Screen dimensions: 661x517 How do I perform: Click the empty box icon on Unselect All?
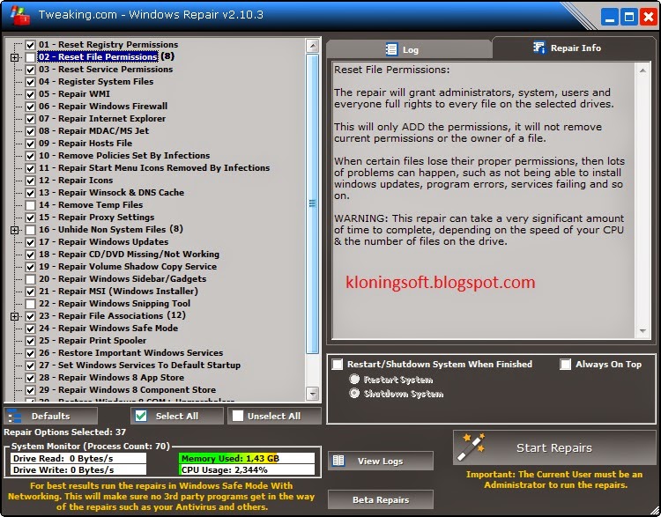click(x=238, y=416)
